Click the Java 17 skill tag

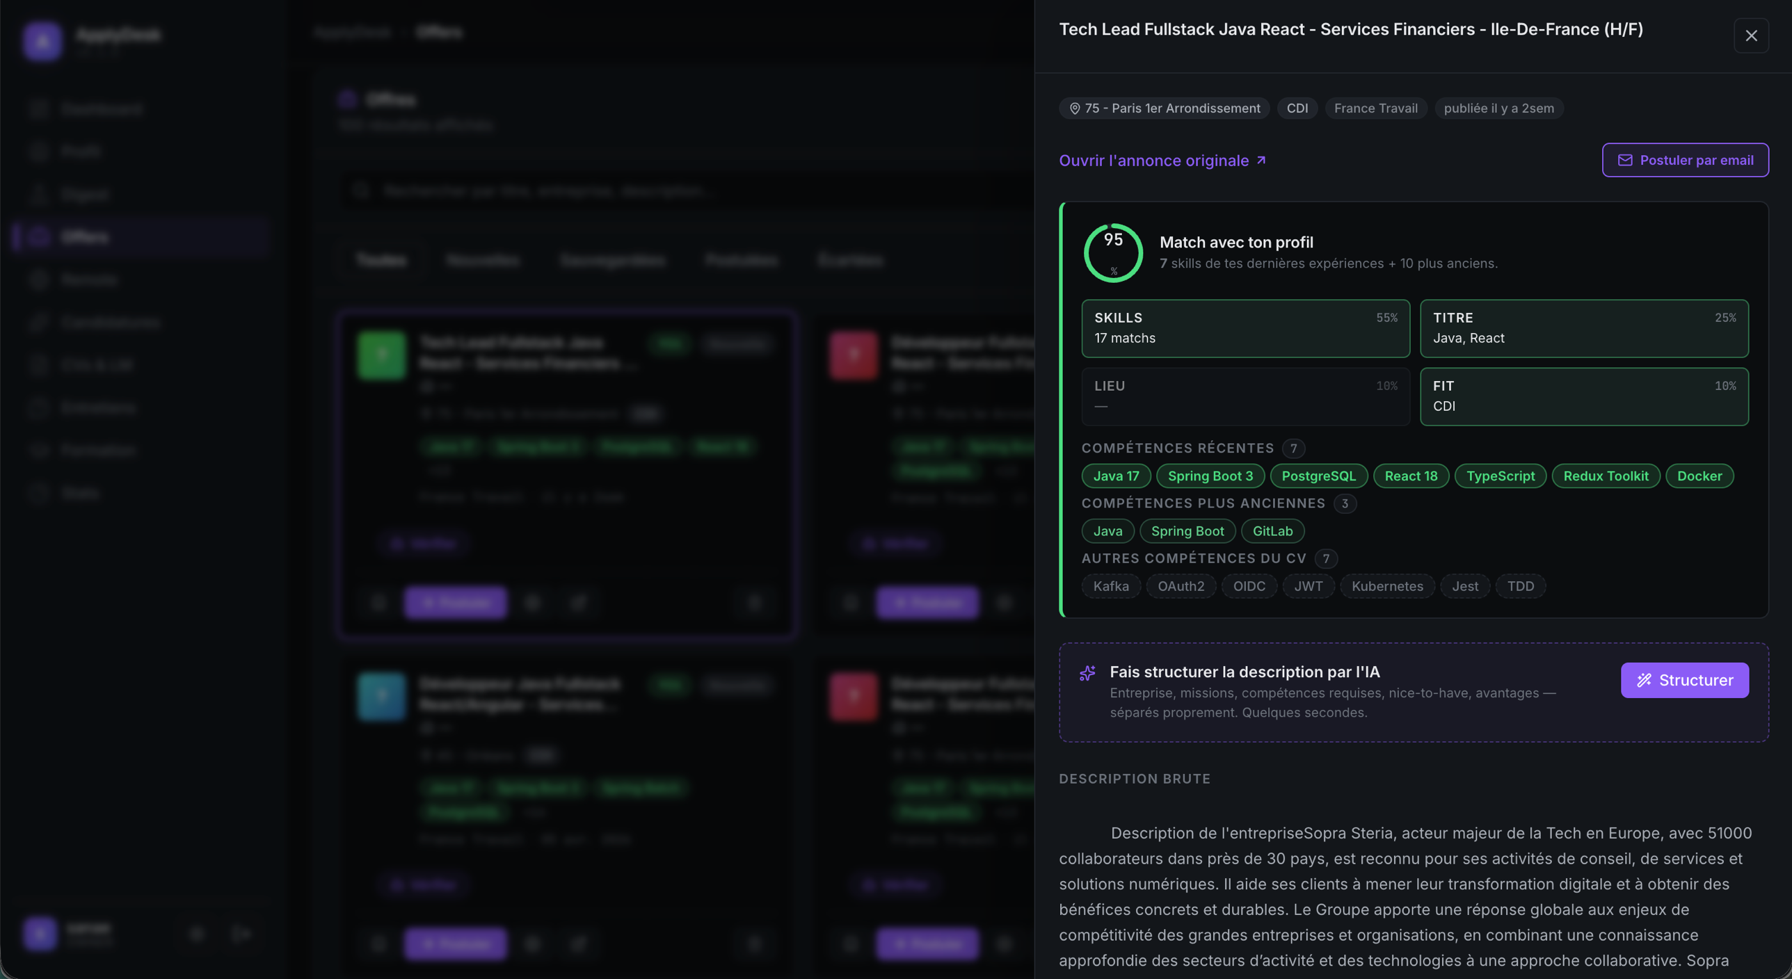pyautogui.click(x=1116, y=476)
